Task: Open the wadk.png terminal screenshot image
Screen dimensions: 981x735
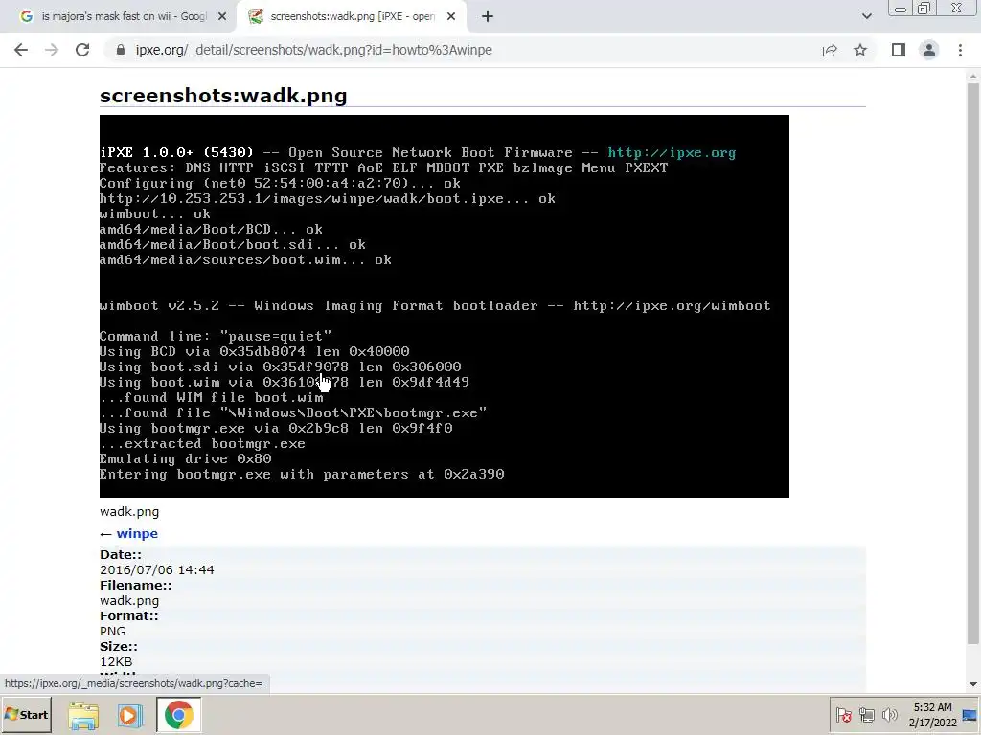Action: (445, 306)
